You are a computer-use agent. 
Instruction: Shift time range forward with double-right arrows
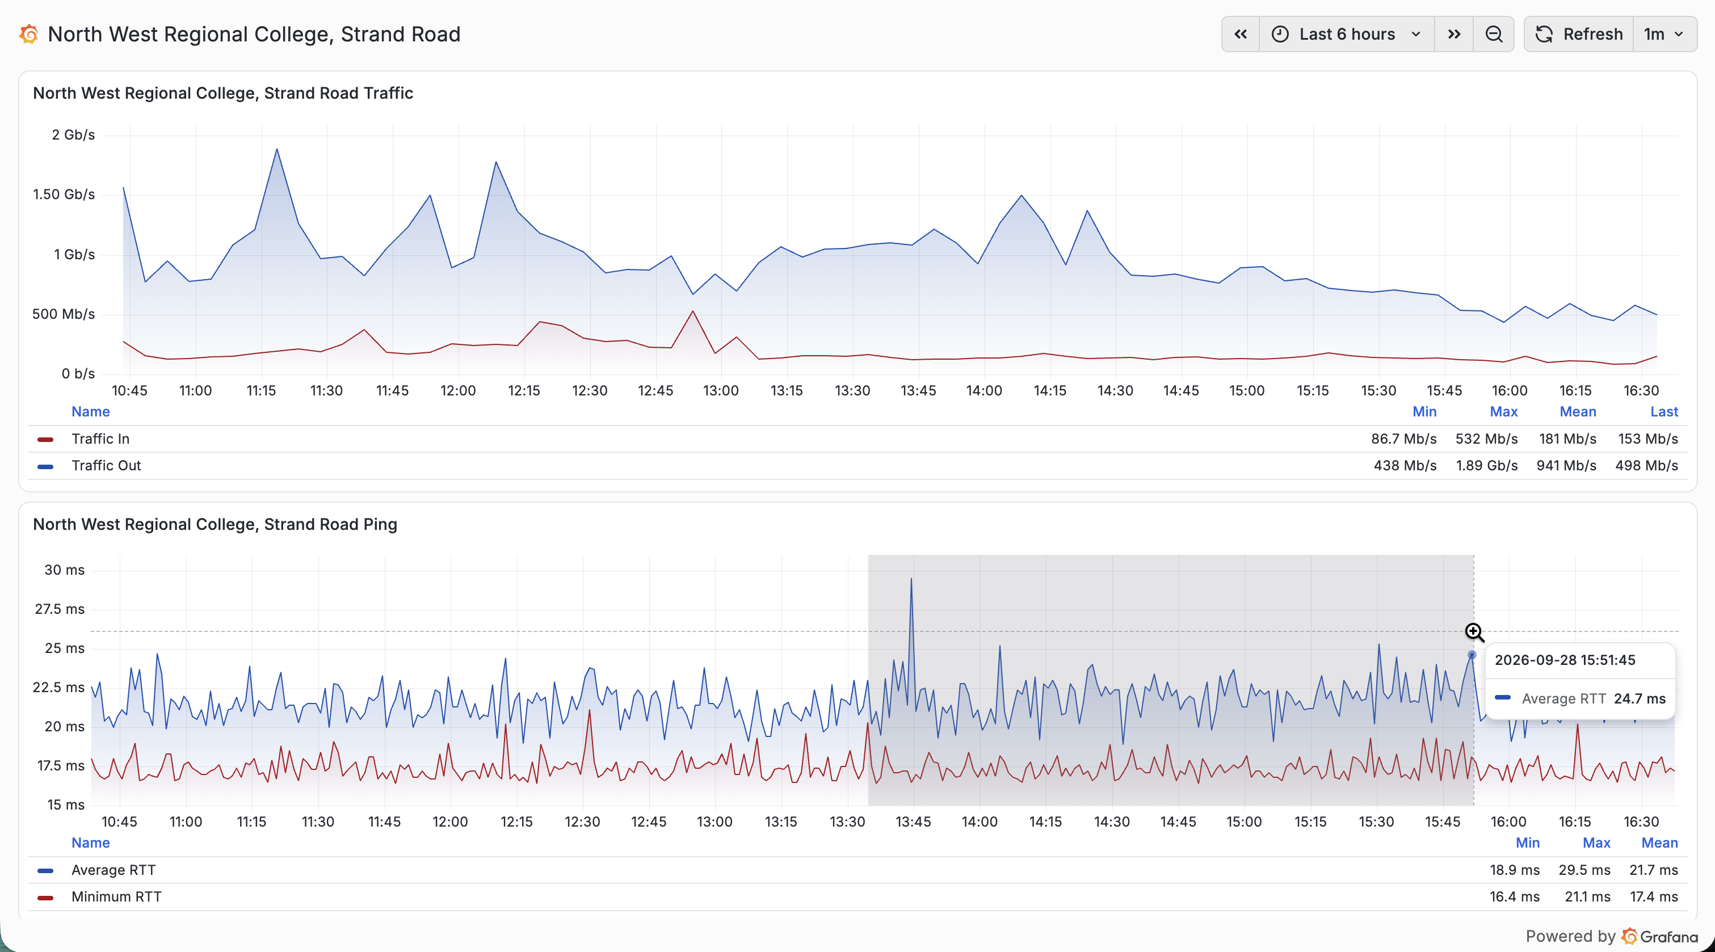tap(1454, 34)
